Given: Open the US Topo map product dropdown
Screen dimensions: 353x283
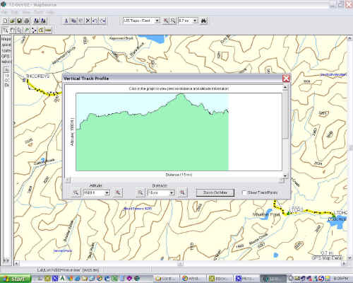Looking at the screenshot, I should point(157,21).
